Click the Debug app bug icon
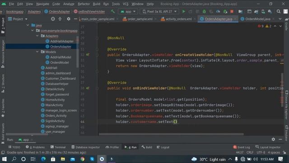This screenshot has width=289, height=163. pyautogui.click(x=204, y=11)
